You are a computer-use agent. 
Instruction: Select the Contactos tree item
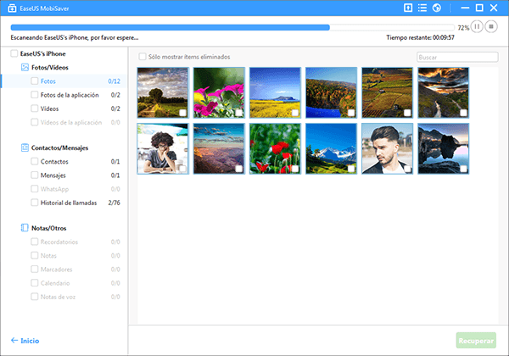coord(64,161)
